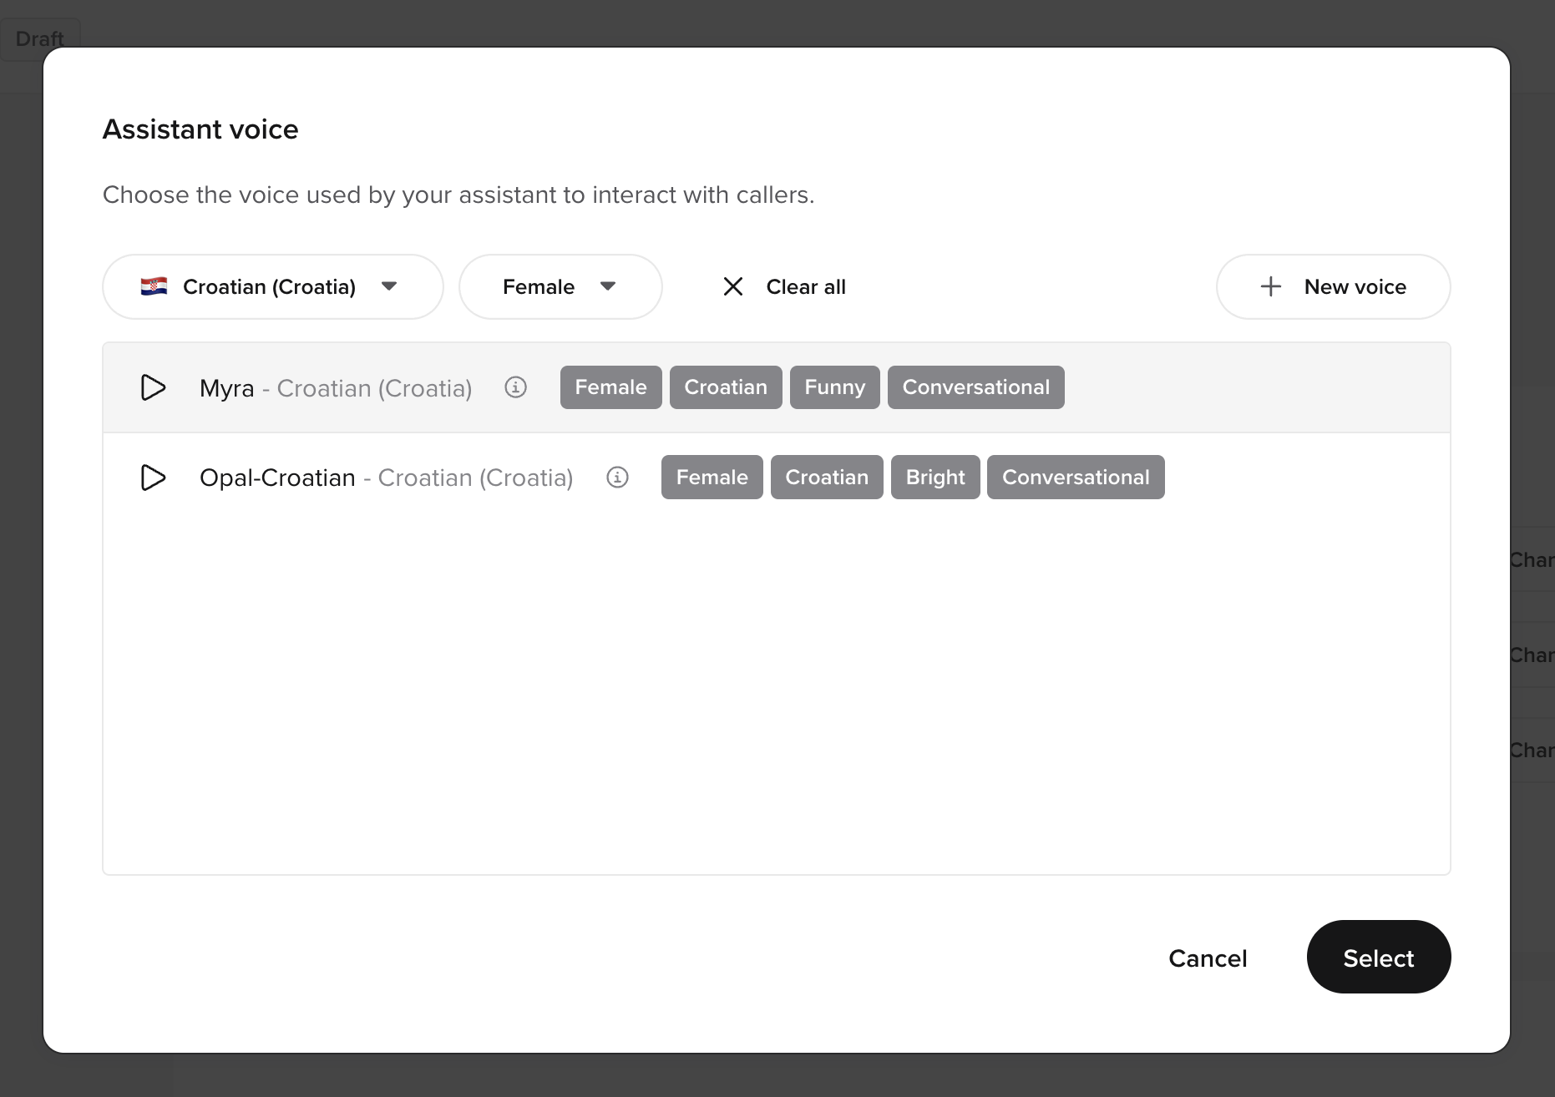The image size is (1555, 1097).
Task: Click the plus icon on New voice
Action: pyautogui.click(x=1269, y=286)
